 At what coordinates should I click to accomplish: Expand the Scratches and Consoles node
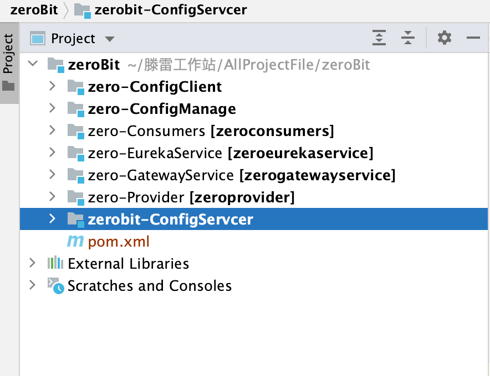[32, 285]
